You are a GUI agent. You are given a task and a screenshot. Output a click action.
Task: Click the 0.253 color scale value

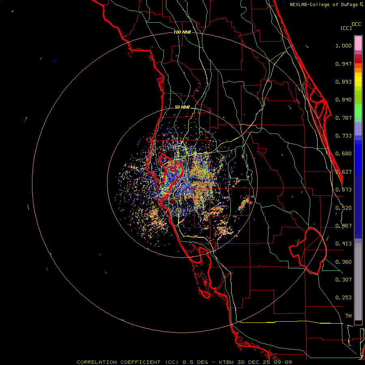[x=344, y=298]
